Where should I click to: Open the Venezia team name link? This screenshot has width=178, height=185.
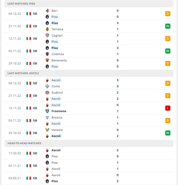[x=57, y=130]
